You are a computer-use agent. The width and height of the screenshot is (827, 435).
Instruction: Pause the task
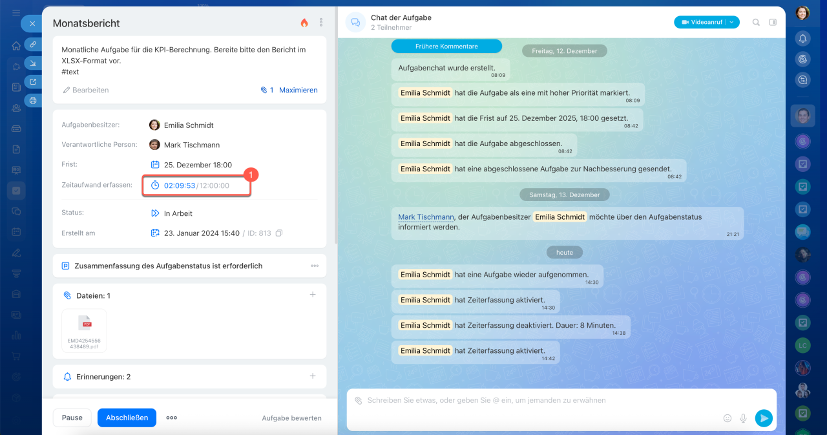[72, 418]
